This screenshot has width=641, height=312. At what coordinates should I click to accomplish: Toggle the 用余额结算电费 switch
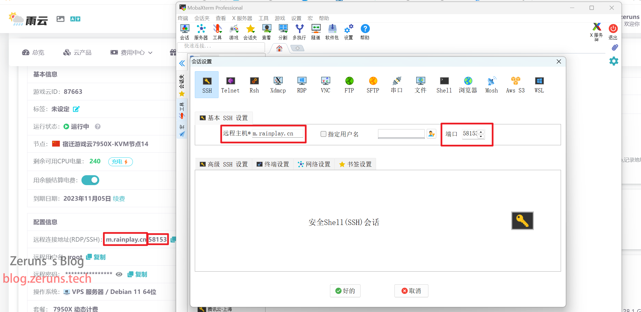point(90,180)
